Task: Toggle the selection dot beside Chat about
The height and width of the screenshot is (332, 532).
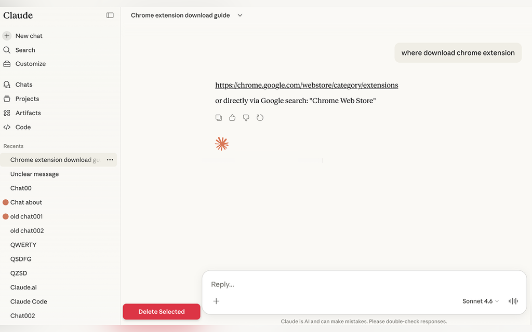Action: pos(5,202)
